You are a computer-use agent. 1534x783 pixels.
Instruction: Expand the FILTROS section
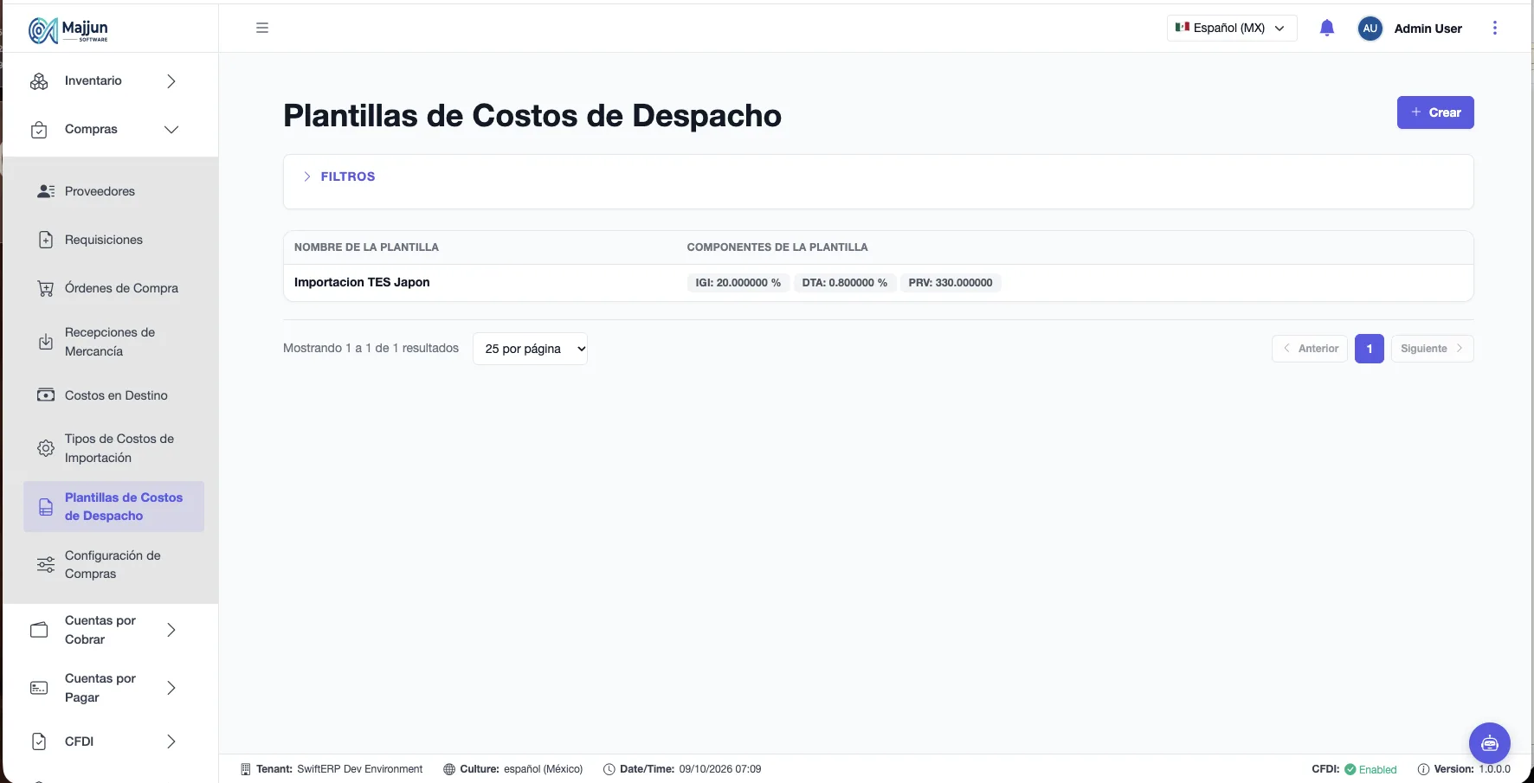(x=338, y=176)
